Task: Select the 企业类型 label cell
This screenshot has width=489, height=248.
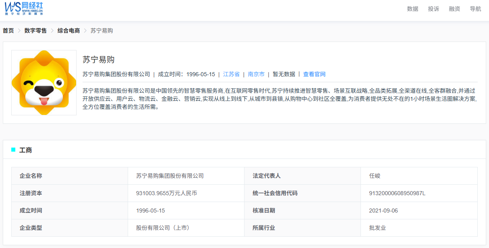Action: click(x=70, y=228)
